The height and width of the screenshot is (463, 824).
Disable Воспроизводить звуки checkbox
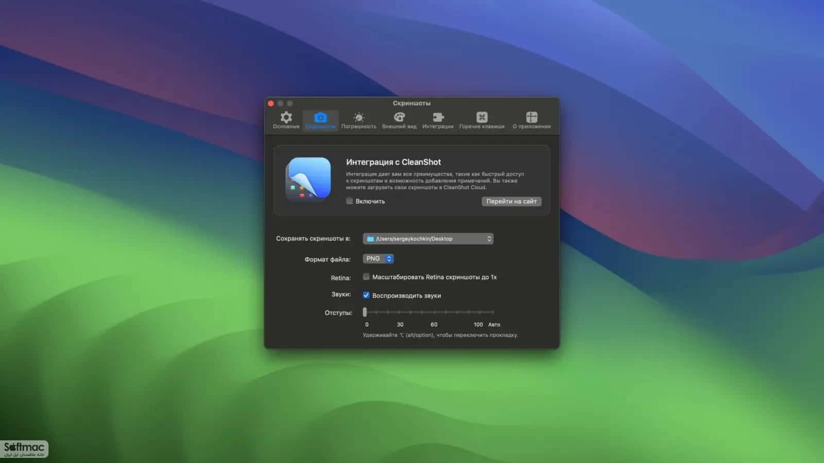[366, 295]
